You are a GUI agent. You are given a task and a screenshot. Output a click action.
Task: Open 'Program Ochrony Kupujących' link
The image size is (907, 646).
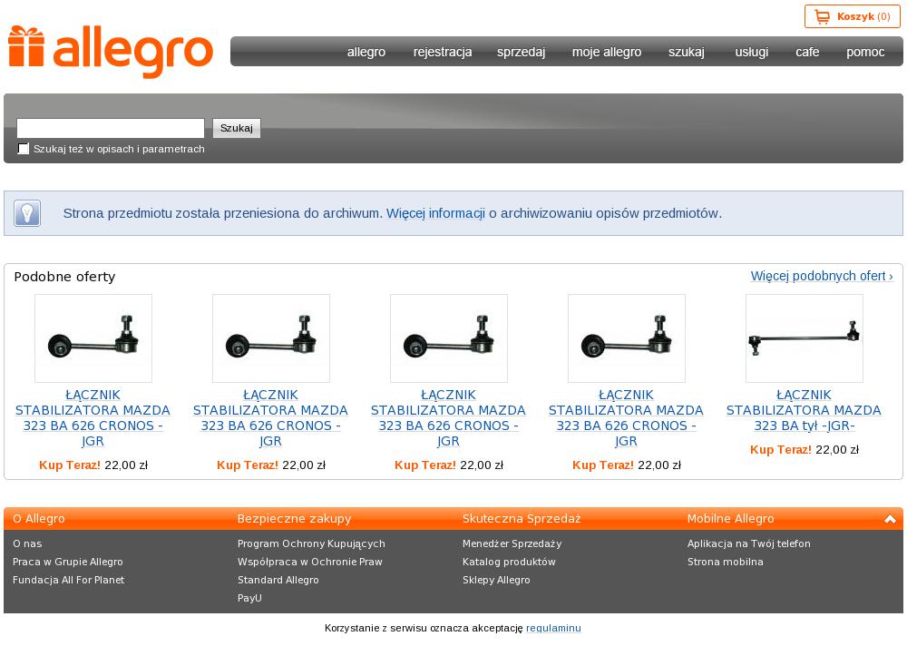coord(311,543)
